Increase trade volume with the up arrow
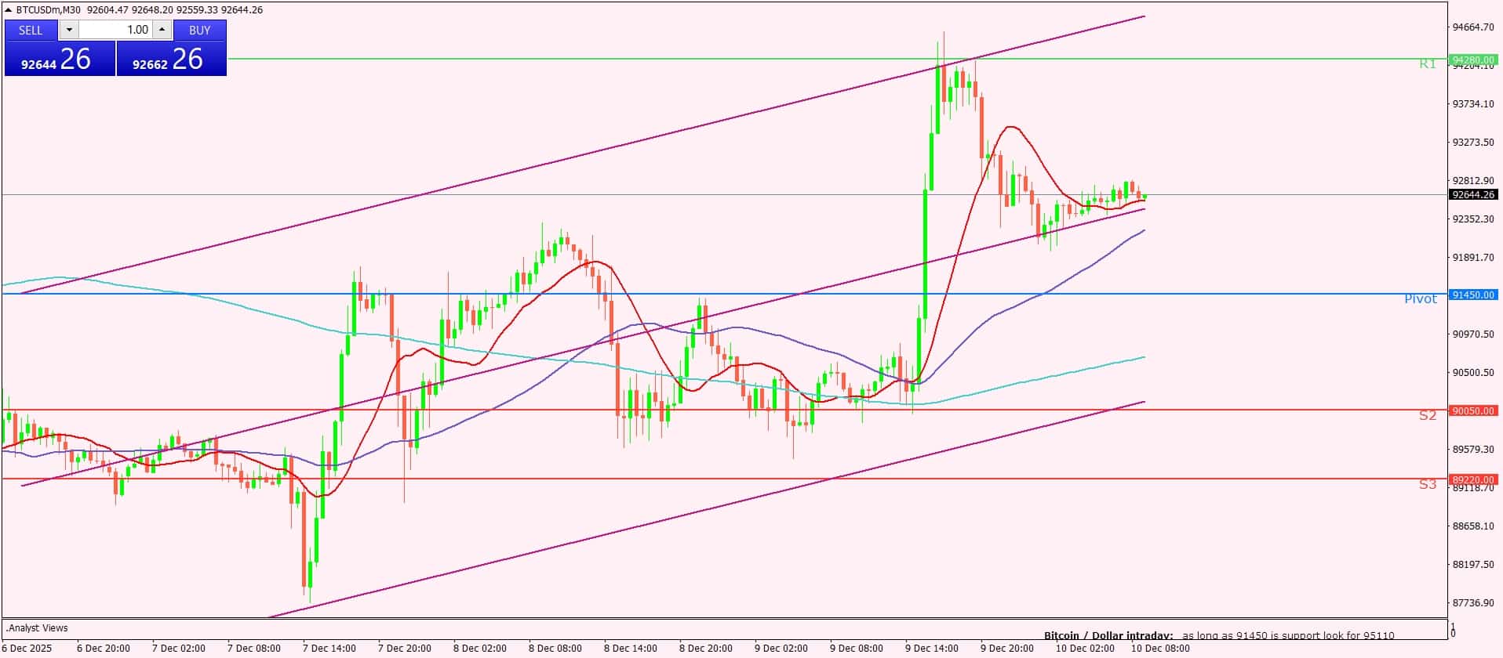Image resolution: width=1503 pixels, height=658 pixels. [x=162, y=30]
